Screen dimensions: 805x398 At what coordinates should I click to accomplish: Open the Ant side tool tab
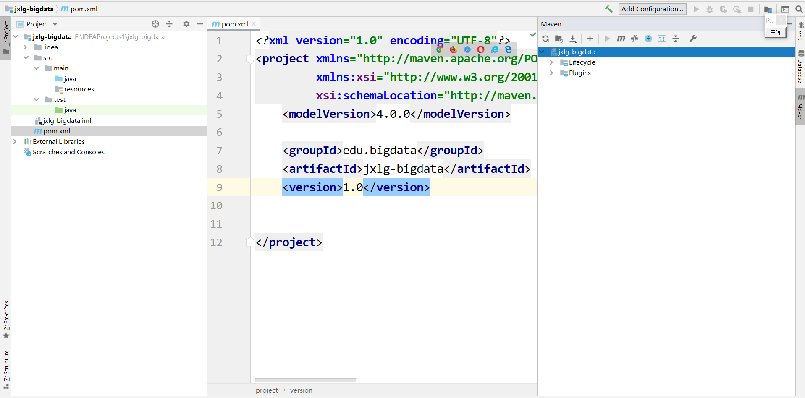(800, 31)
